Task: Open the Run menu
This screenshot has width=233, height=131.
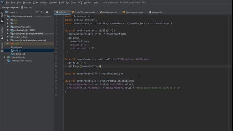Action: pyautogui.click(x=67, y=3)
